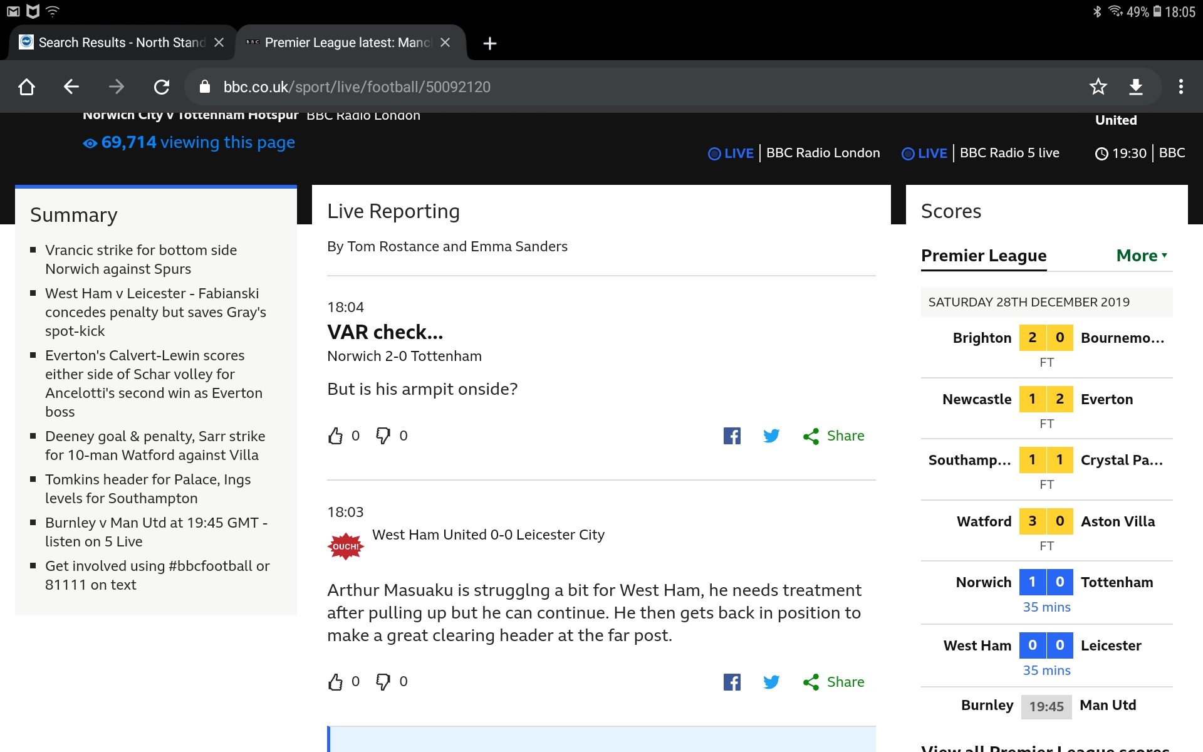Tap the Vrancic strike summary item
The image size is (1203, 752).
(141, 259)
